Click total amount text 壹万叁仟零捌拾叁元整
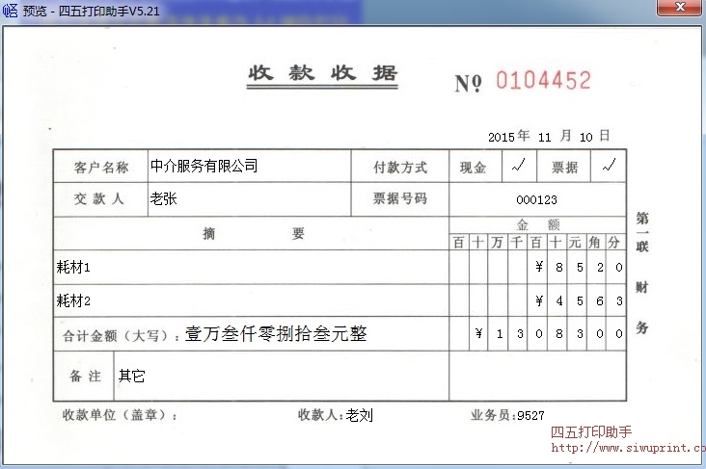Image resolution: width=706 pixels, height=469 pixels. pyautogui.click(x=276, y=333)
